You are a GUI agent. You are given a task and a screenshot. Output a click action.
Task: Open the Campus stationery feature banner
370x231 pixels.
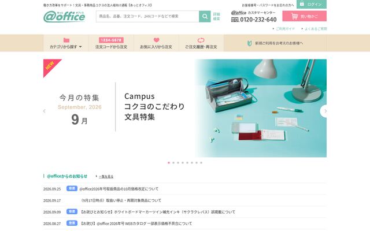tap(185, 108)
